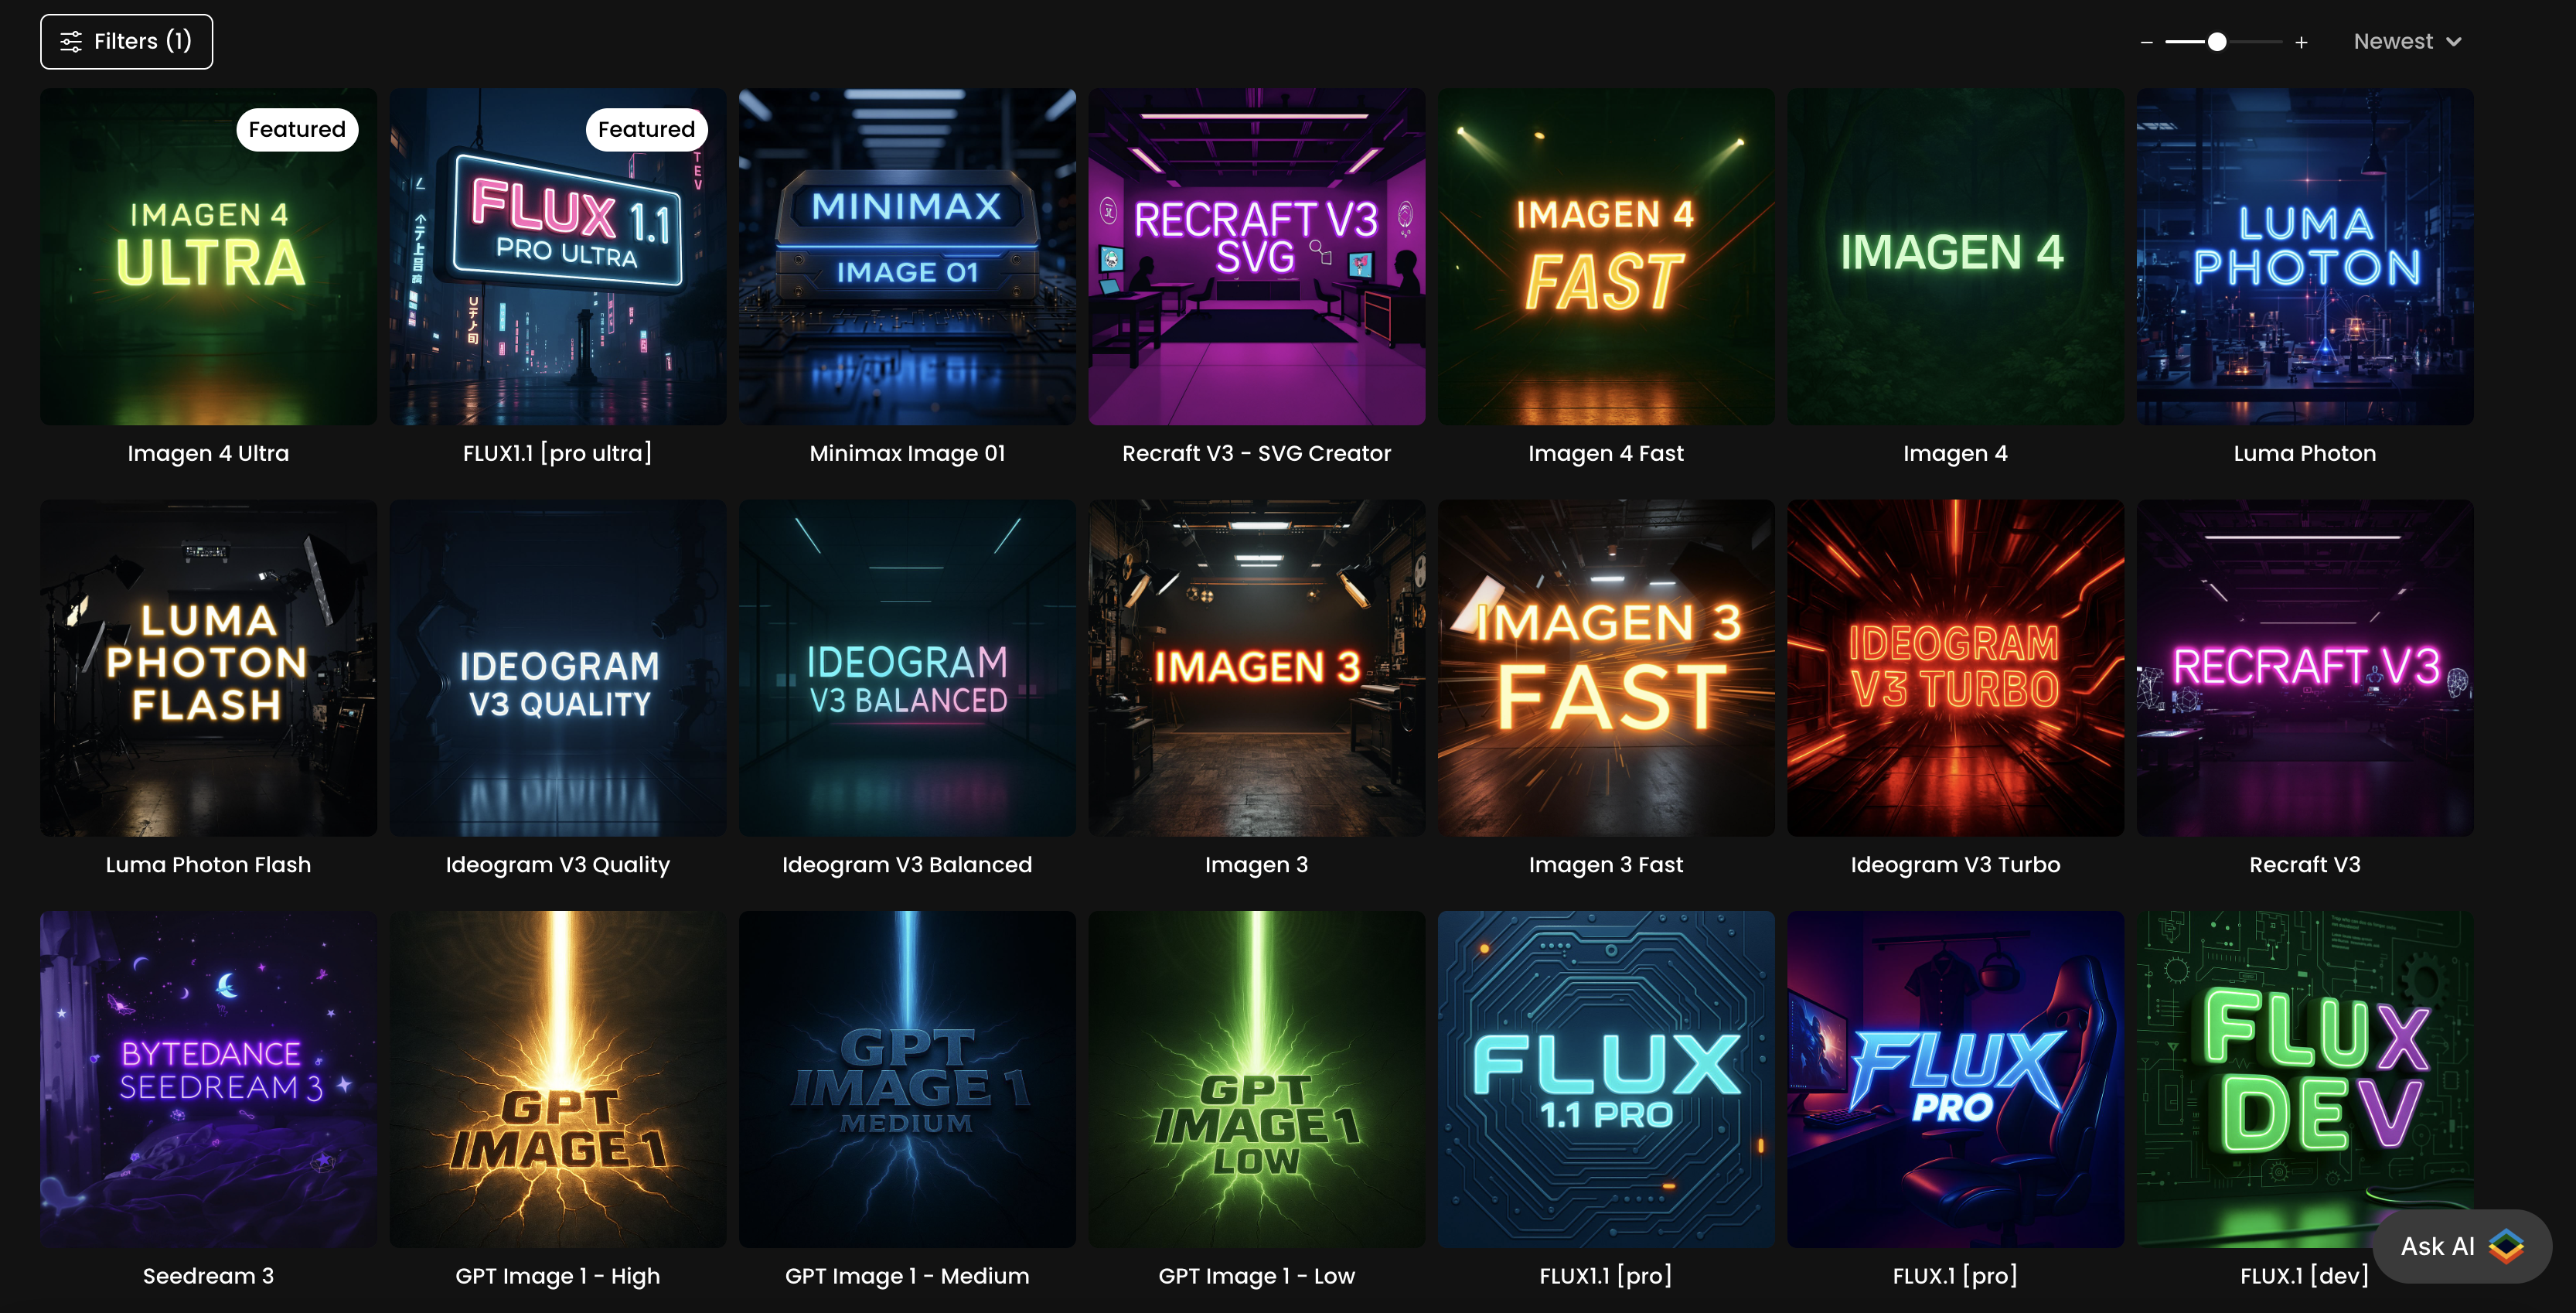
Task: Click the Ask AI layered logo icon
Action: pyautogui.click(x=2506, y=1246)
